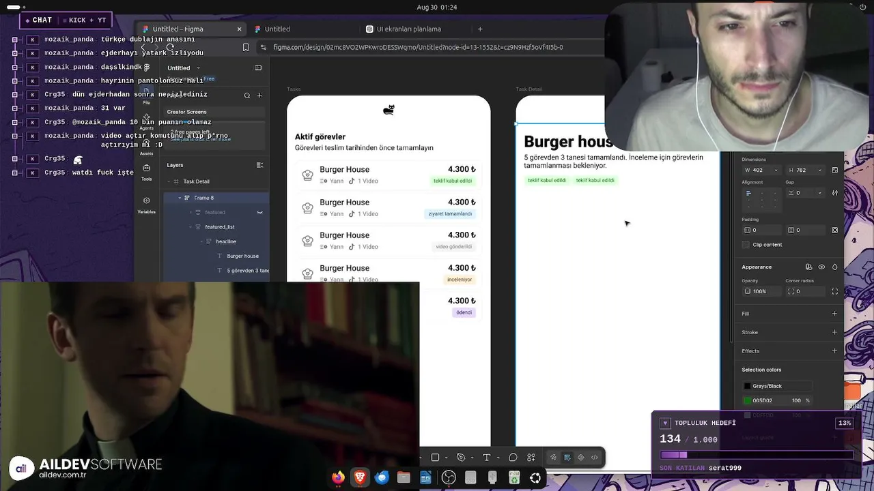Bookmark the Figma page in browser
This screenshot has width=874, height=491.
pos(246,47)
